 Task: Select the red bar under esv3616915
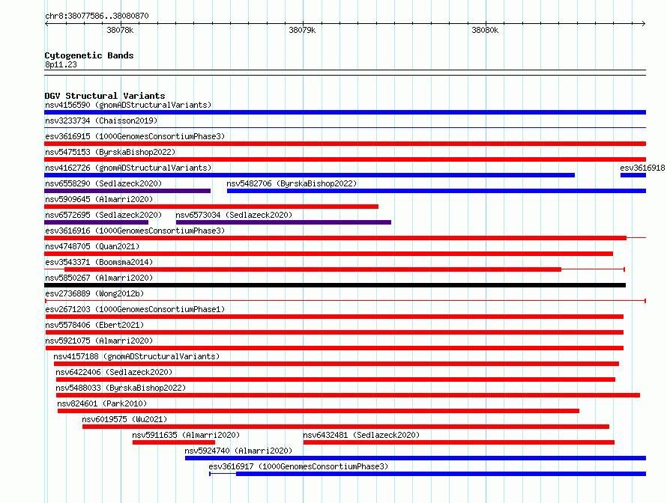coord(345,144)
